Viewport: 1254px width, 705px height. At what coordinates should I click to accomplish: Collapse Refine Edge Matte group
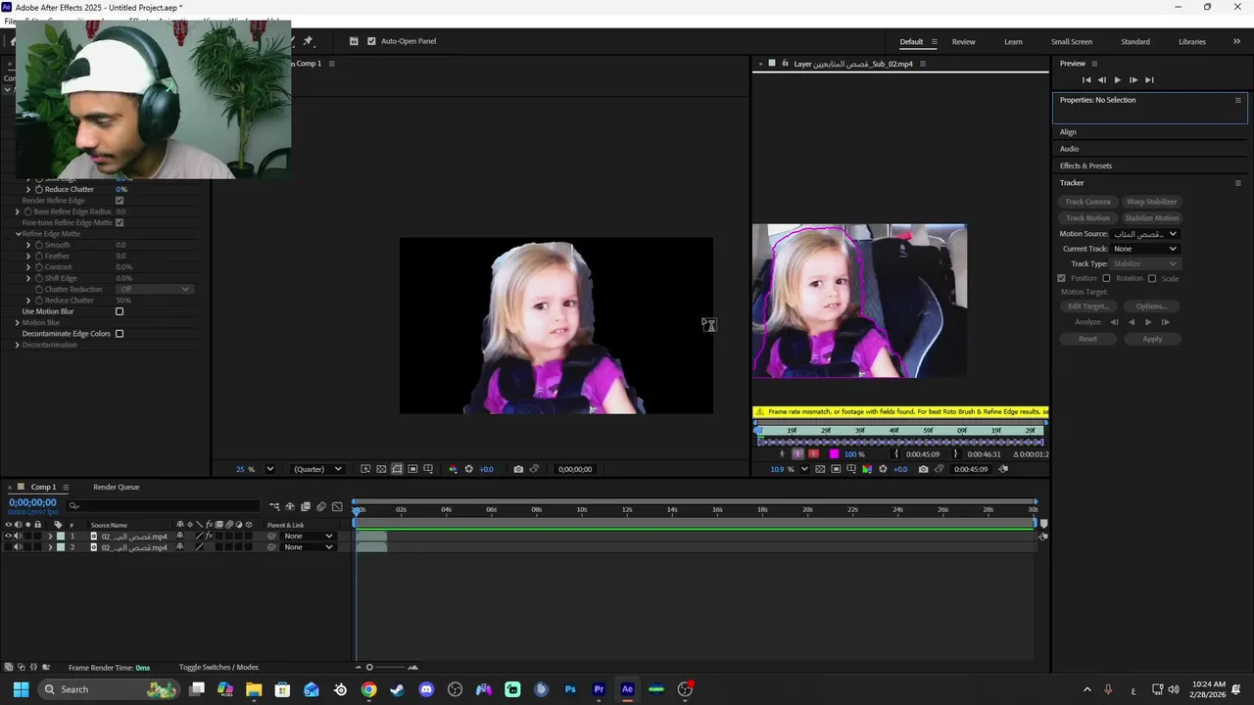[x=18, y=234]
